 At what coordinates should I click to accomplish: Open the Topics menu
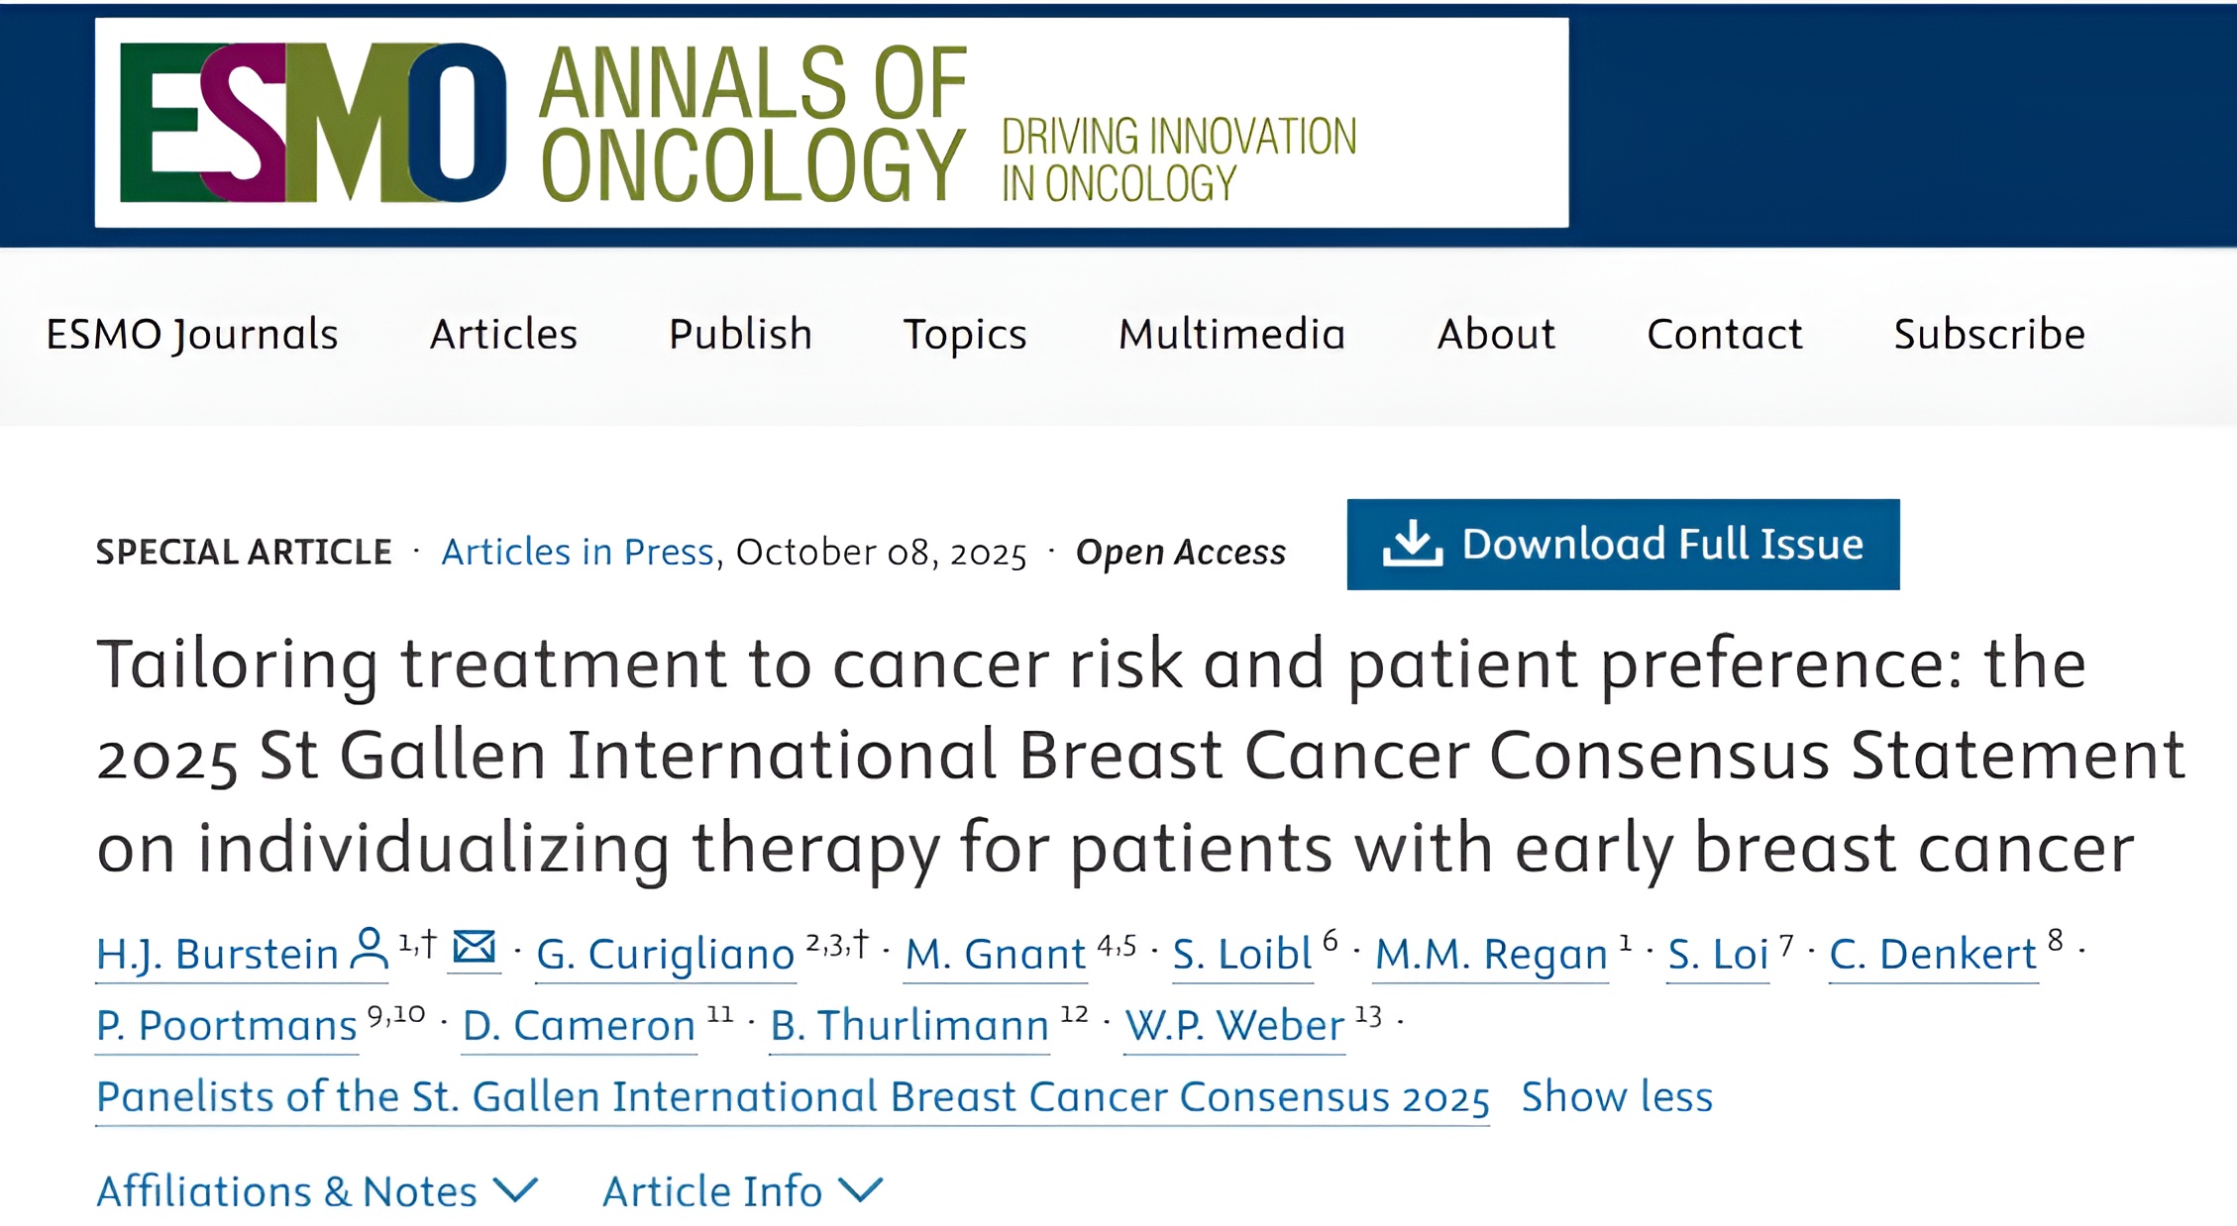(x=964, y=335)
